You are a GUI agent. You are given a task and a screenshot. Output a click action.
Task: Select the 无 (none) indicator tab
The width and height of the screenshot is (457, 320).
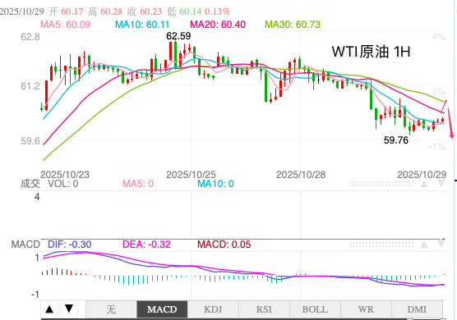111,309
